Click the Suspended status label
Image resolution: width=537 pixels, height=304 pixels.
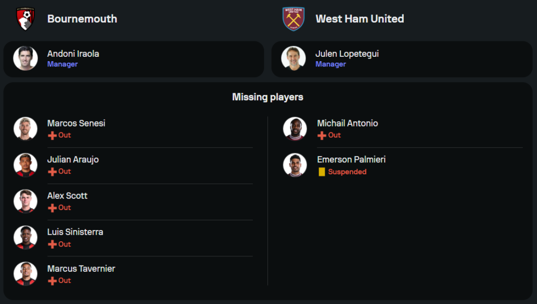347,172
